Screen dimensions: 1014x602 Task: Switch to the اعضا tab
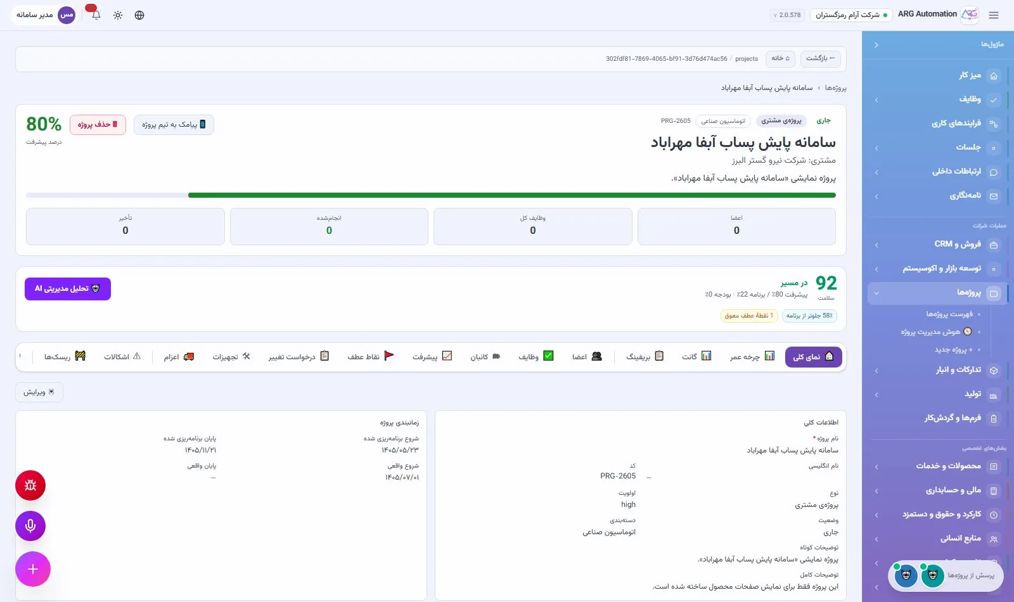[587, 357]
